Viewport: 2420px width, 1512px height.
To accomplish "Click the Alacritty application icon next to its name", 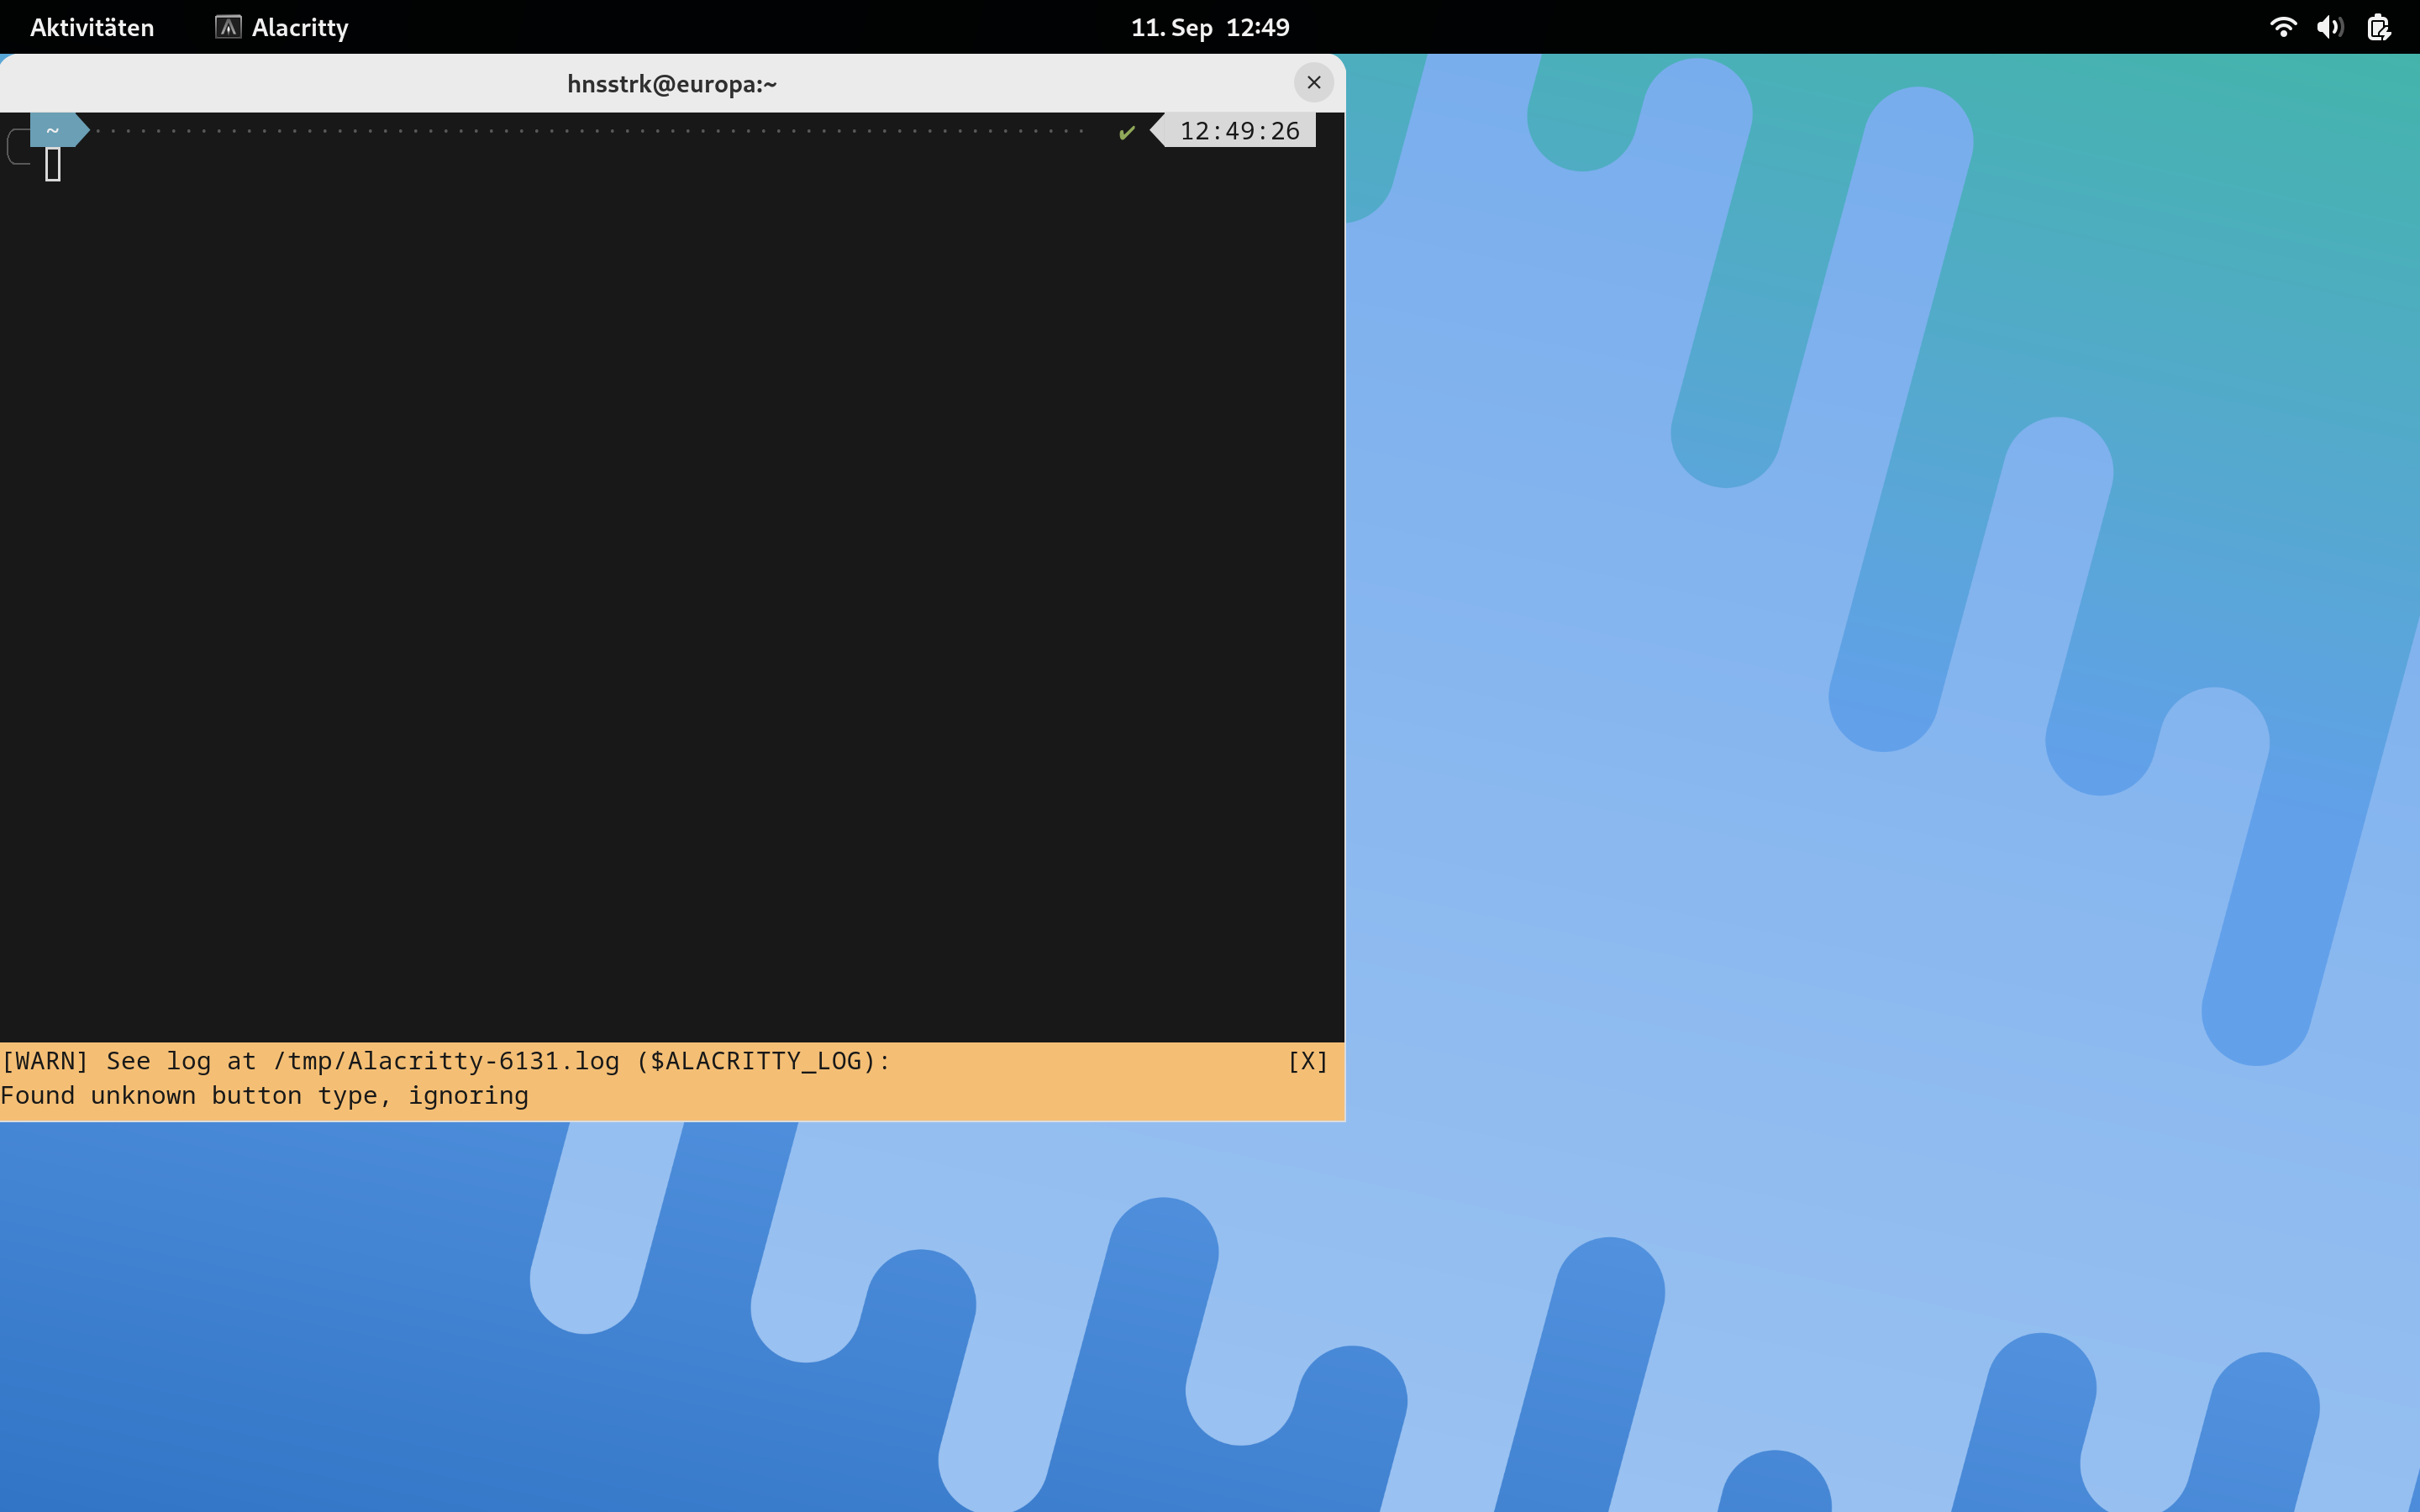I will tap(228, 27).
